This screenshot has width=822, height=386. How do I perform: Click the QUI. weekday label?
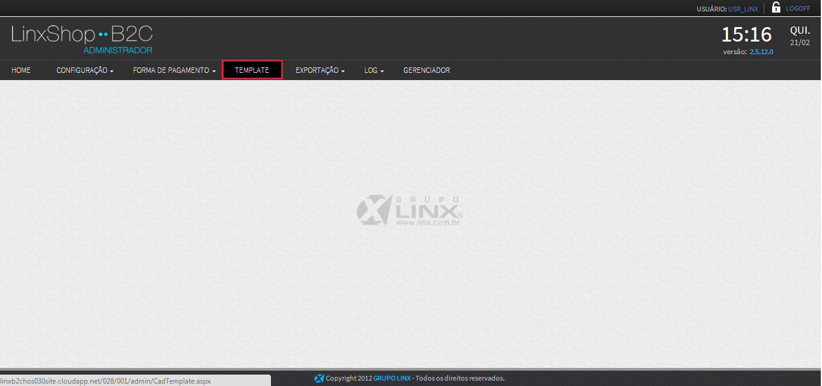coord(800,30)
